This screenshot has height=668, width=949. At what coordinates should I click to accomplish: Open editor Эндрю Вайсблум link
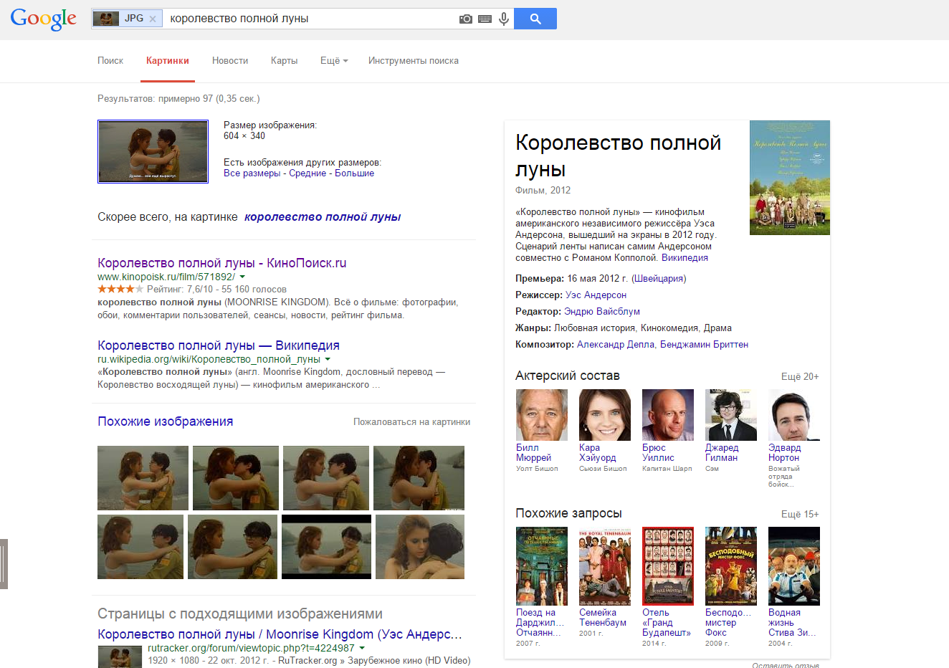pyautogui.click(x=602, y=312)
